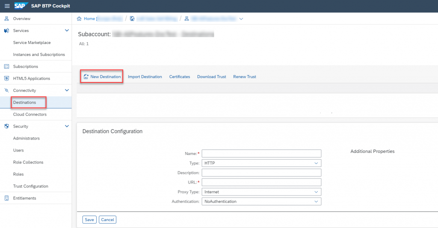Cancel the destination configuration
The width and height of the screenshot is (438, 228).
(107, 219)
